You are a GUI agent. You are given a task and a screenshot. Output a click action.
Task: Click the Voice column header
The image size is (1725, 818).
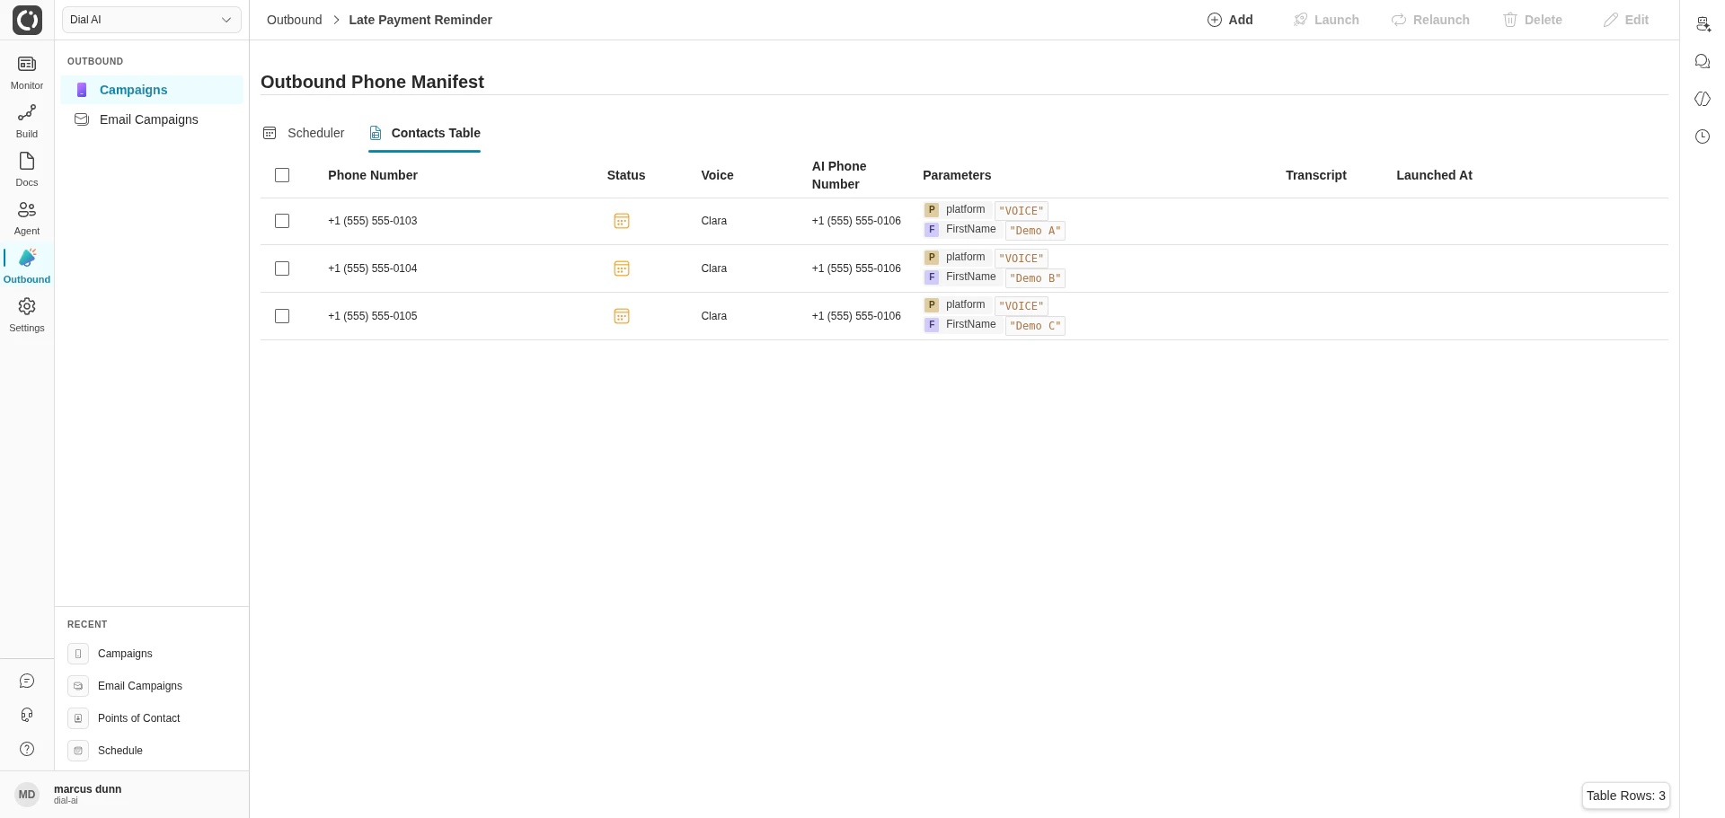coord(717,175)
